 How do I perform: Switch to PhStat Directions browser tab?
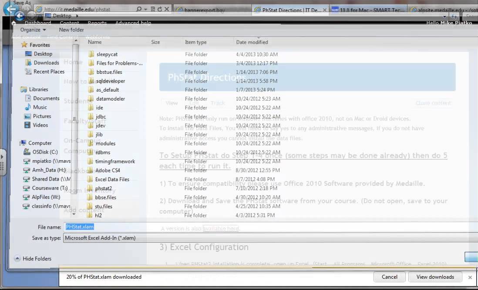click(x=290, y=10)
